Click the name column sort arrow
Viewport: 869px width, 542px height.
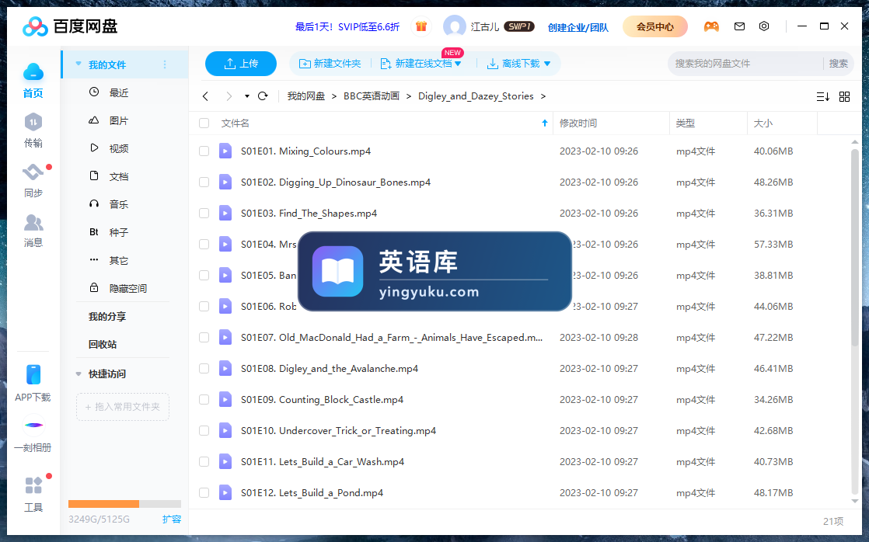point(544,123)
